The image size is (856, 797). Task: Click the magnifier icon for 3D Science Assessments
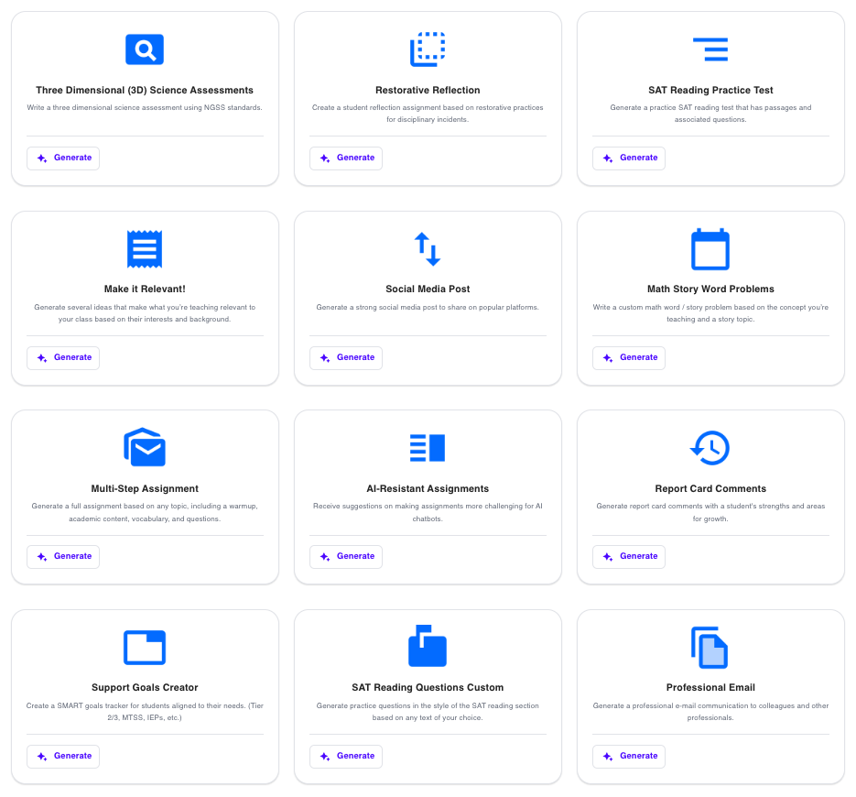point(145,49)
